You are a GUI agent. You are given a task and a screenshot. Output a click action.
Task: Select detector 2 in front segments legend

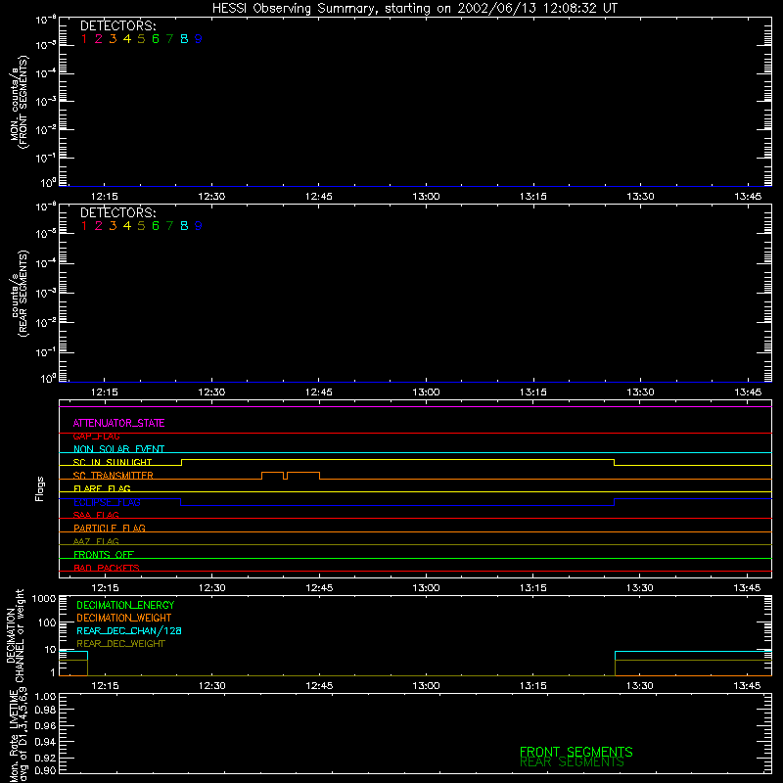click(x=99, y=39)
